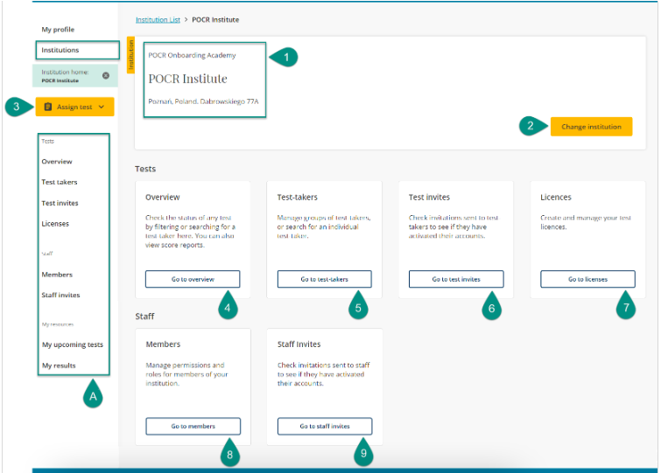Image resolution: width=661 pixels, height=473 pixels.
Task: Open Test invites in sidebar
Action: click(x=60, y=203)
